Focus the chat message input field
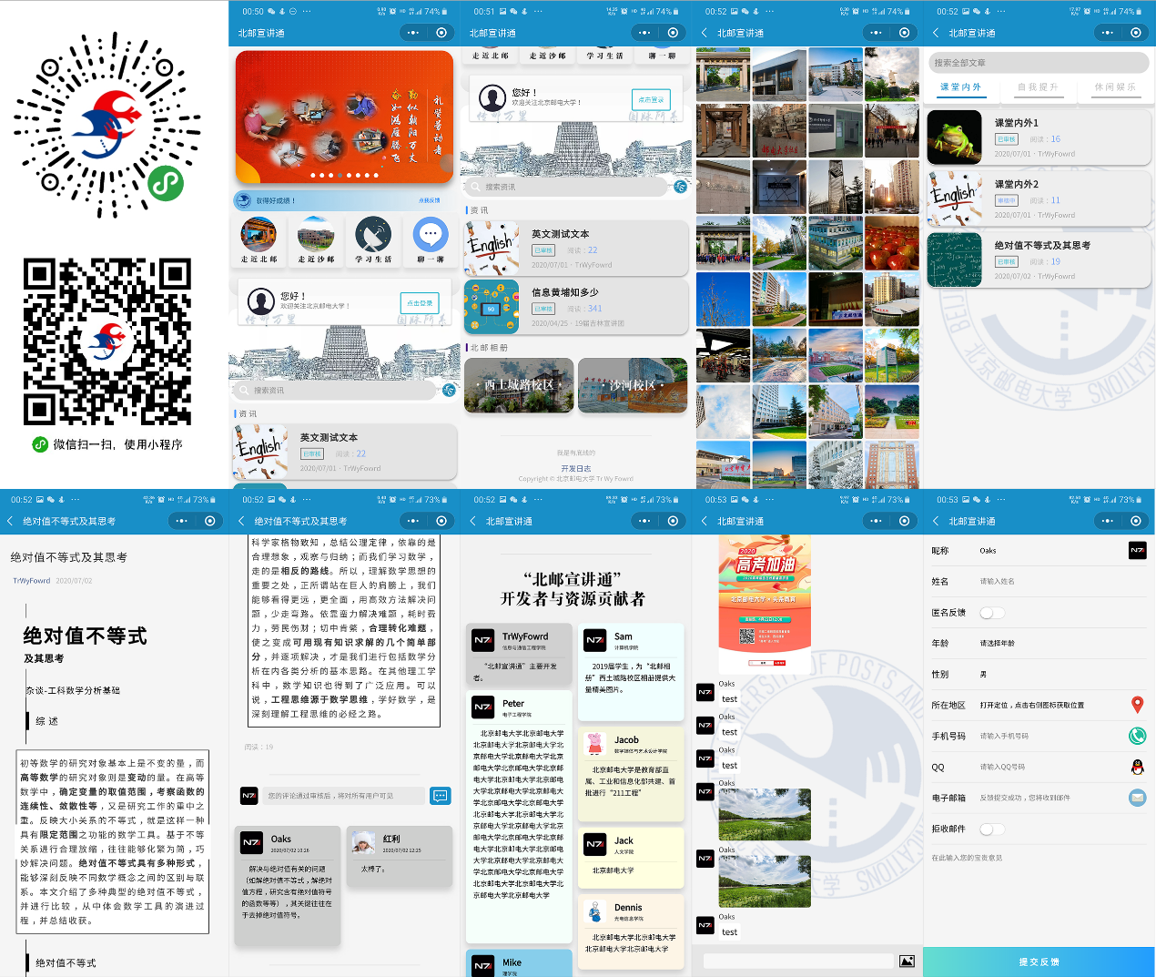 pos(799,962)
